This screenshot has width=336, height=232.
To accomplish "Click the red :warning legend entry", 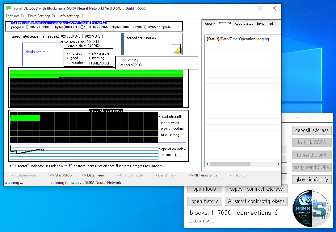I will (x=96, y=58).
